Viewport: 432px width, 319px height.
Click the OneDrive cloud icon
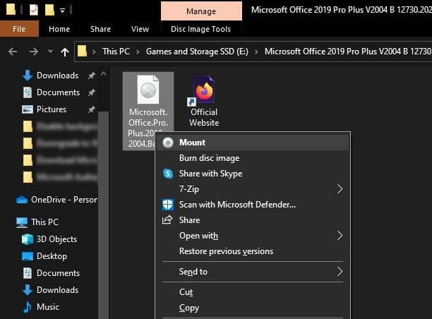[21, 200]
